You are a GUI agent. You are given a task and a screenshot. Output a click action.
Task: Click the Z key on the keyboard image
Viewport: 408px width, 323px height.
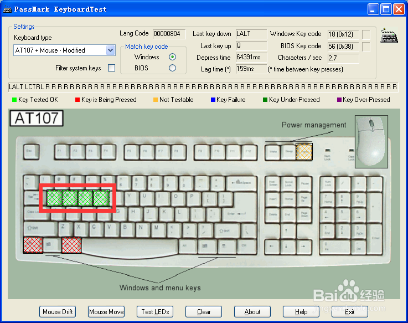[x=65, y=229]
